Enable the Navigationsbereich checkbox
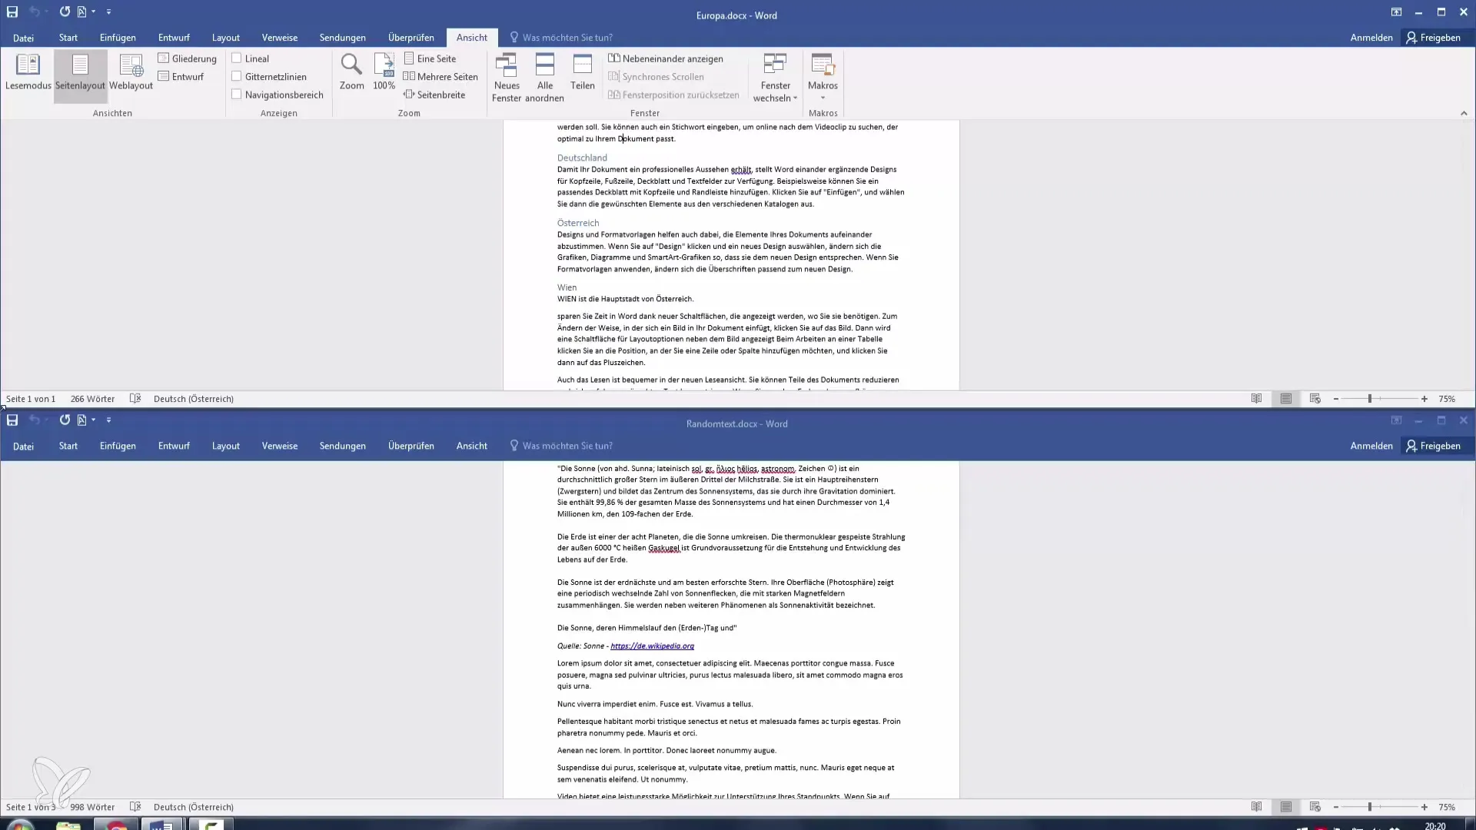 pos(237,95)
